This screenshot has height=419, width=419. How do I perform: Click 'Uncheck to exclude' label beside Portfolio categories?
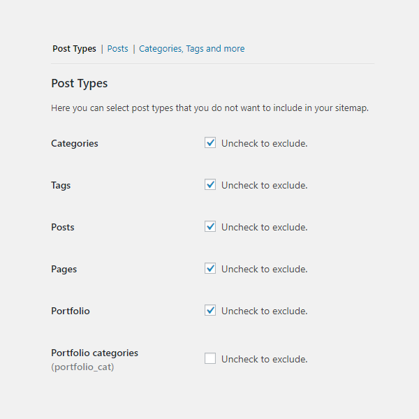click(x=264, y=359)
